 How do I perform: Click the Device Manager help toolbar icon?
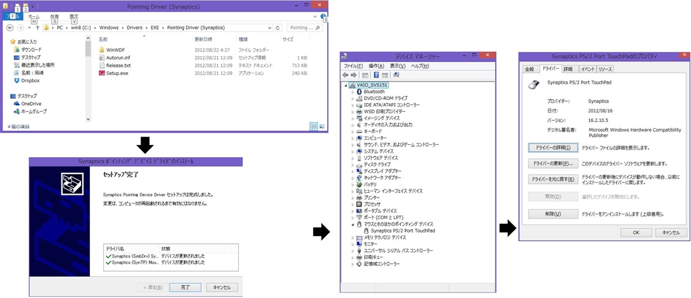pos(377,75)
